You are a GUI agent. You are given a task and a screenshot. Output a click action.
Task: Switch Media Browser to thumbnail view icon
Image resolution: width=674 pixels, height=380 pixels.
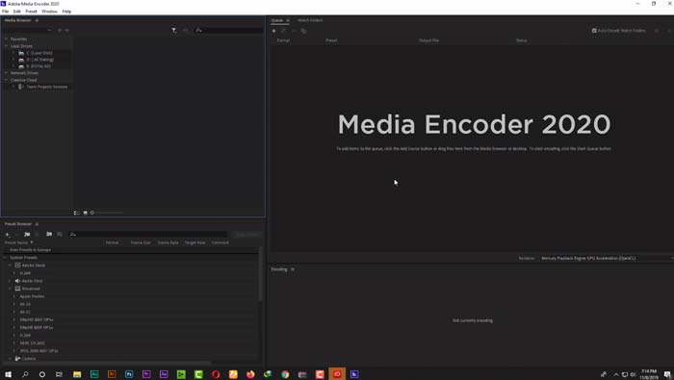tap(85, 213)
